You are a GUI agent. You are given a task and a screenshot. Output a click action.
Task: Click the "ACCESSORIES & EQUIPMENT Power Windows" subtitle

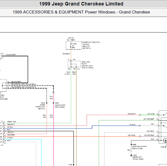(69, 12)
